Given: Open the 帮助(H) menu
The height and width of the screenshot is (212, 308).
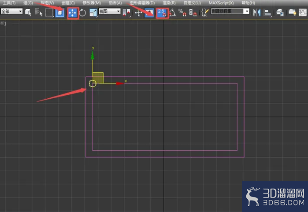Looking at the screenshot, I should click(x=248, y=3).
